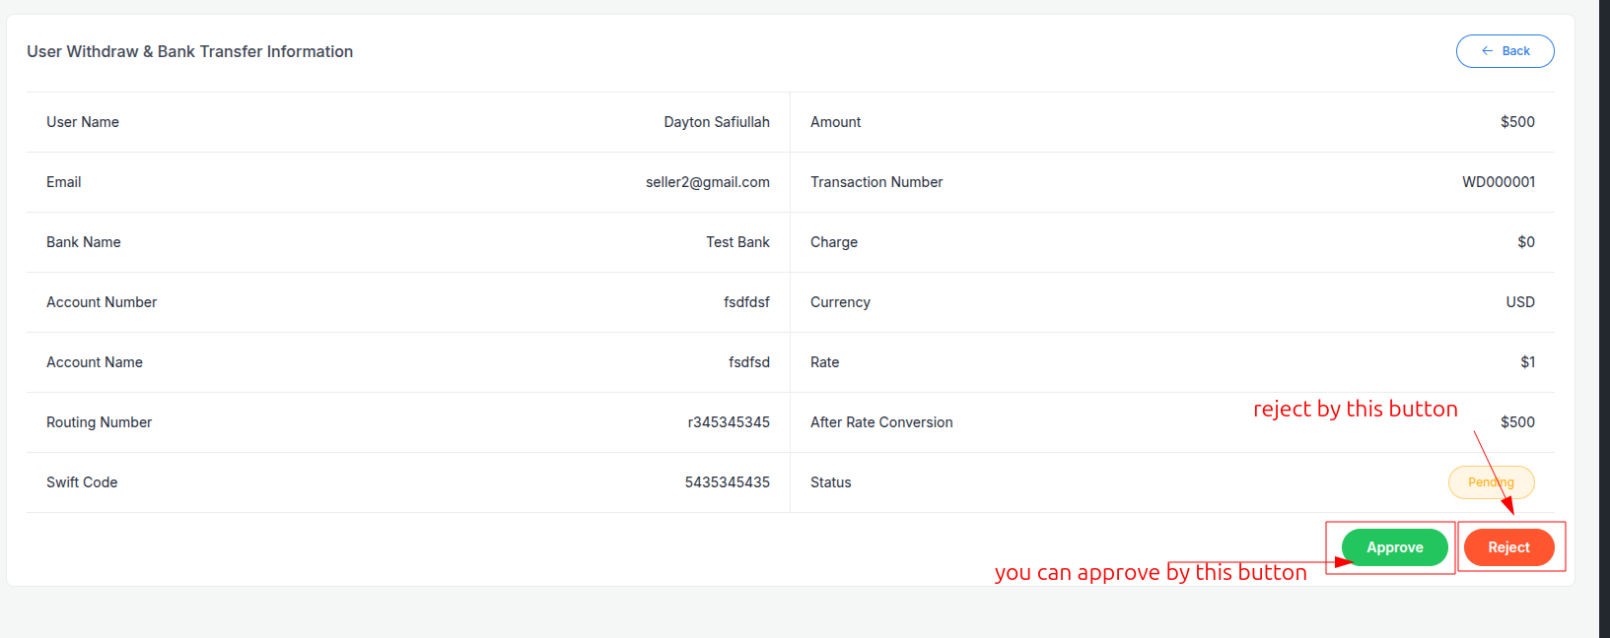
Task: Approve the withdraw request
Action: 1394,547
